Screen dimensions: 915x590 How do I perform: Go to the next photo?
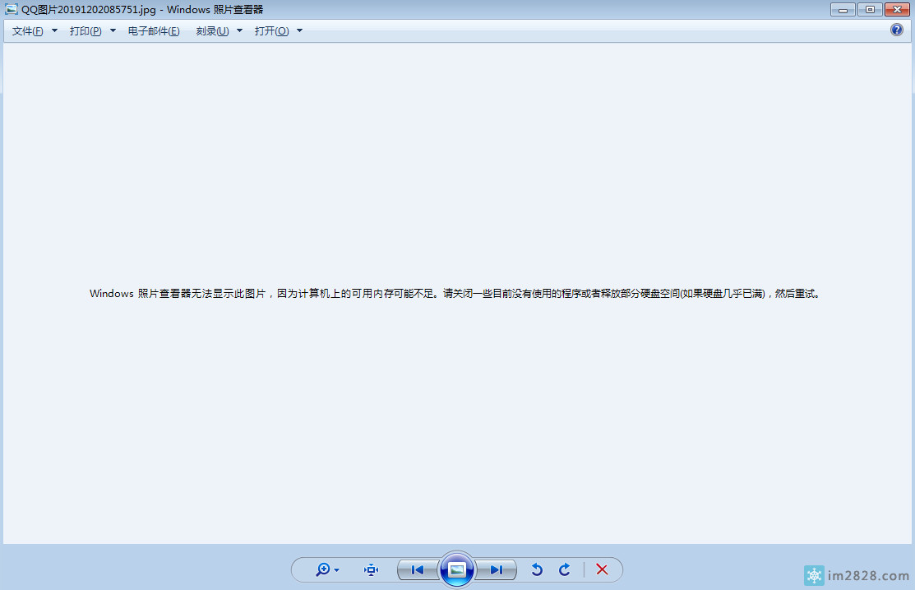click(496, 569)
